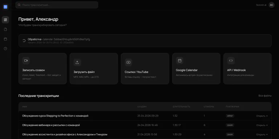Click the Sozvon app logo icon
This screenshot has width=279, height=139.
5,7
